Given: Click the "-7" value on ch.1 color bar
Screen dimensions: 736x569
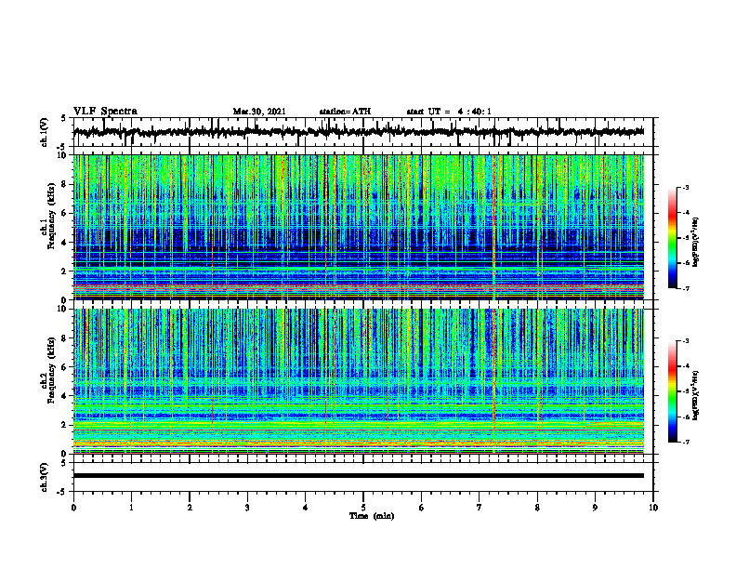Looking at the screenshot, I should (x=686, y=288).
